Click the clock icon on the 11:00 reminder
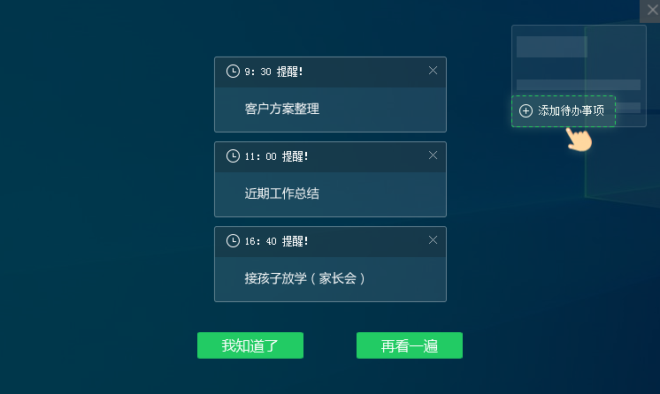The height and width of the screenshot is (394, 660). [x=233, y=156]
